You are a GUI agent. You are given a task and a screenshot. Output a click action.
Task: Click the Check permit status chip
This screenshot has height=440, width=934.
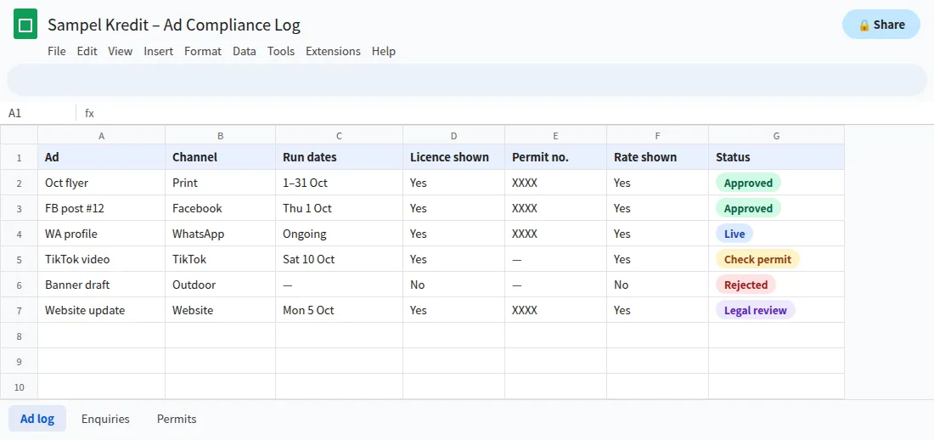[757, 259]
